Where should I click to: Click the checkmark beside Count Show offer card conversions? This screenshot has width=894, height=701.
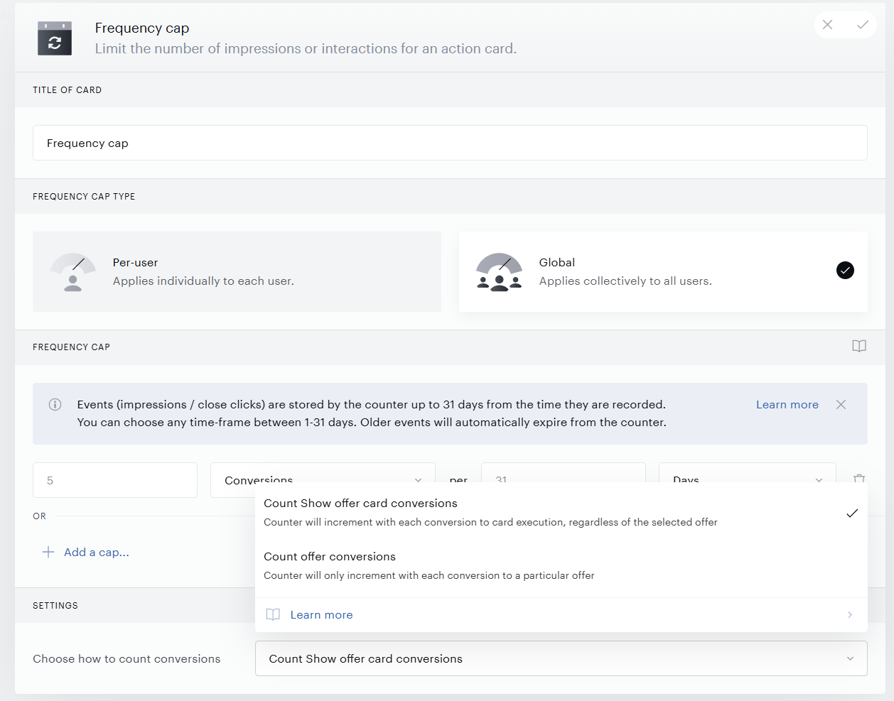click(x=852, y=513)
